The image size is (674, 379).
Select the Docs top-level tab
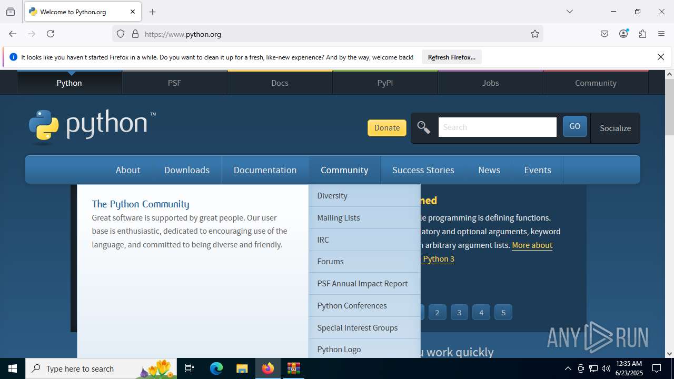tap(280, 83)
